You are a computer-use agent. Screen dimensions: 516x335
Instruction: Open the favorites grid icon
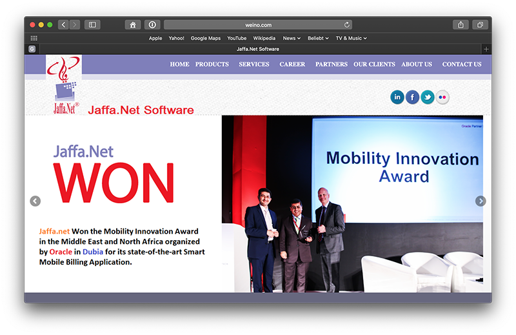(x=34, y=38)
